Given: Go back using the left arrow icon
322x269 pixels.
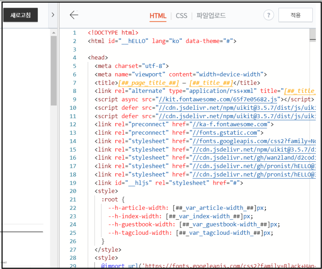Looking at the screenshot, I should pyautogui.click(x=74, y=15).
